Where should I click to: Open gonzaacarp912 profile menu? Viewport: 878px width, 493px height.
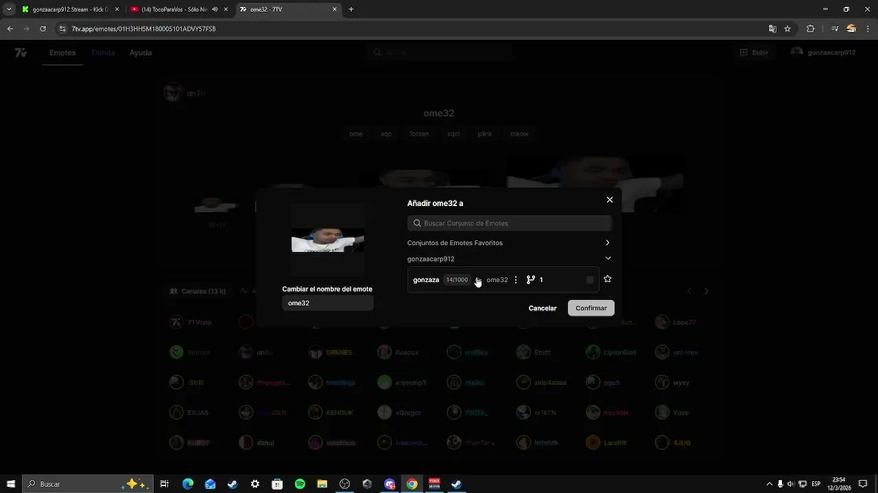(823, 53)
